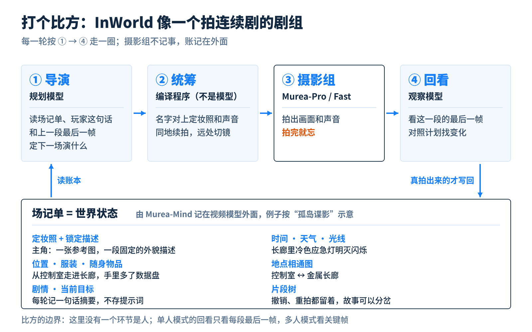532x332 pixels.
Task: Select the heading '场记单 = 世界状态'
Action: (x=75, y=213)
